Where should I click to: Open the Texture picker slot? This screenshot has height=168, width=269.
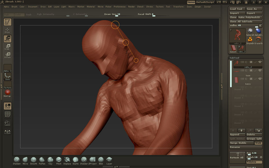pyautogui.click(x=7, y=85)
